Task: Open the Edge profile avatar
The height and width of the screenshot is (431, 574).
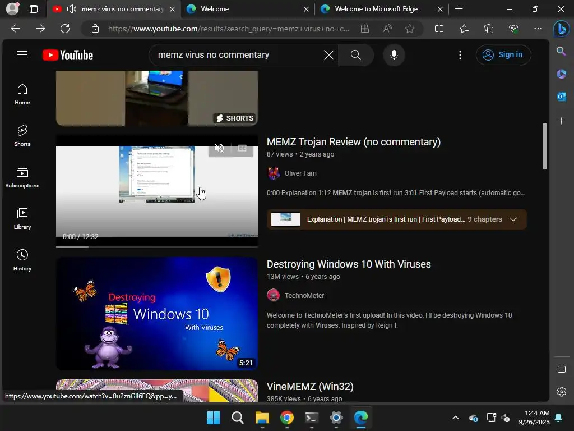Action: (12, 9)
